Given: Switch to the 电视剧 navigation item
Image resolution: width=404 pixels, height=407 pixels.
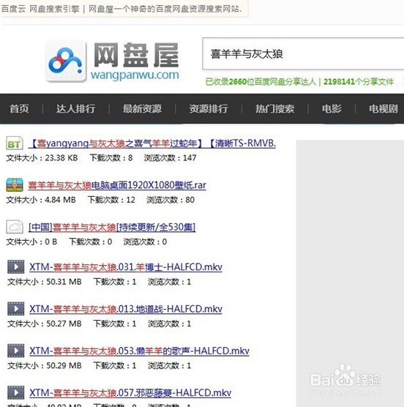Looking at the screenshot, I should click(384, 109).
